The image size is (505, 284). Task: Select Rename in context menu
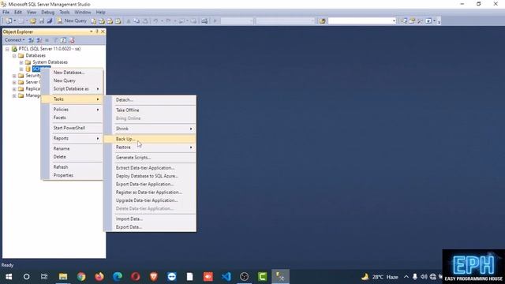coord(72,148)
